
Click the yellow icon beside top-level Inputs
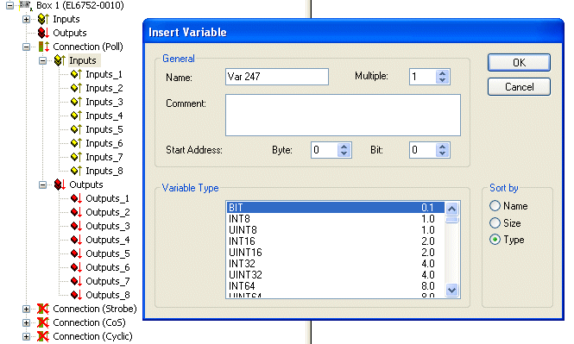(x=43, y=19)
